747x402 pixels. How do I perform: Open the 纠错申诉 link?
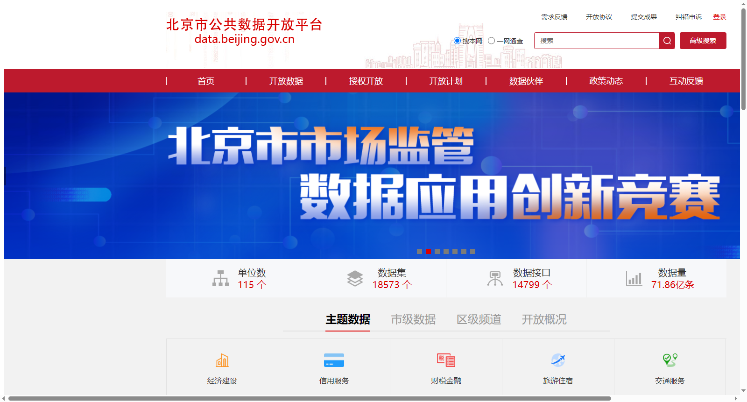pyautogui.click(x=689, y=17)
